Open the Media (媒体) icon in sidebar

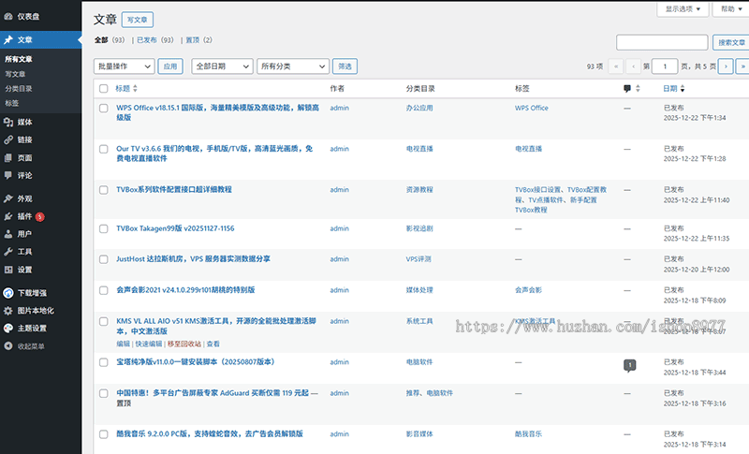pyautogui.click(x=8, y=123)
